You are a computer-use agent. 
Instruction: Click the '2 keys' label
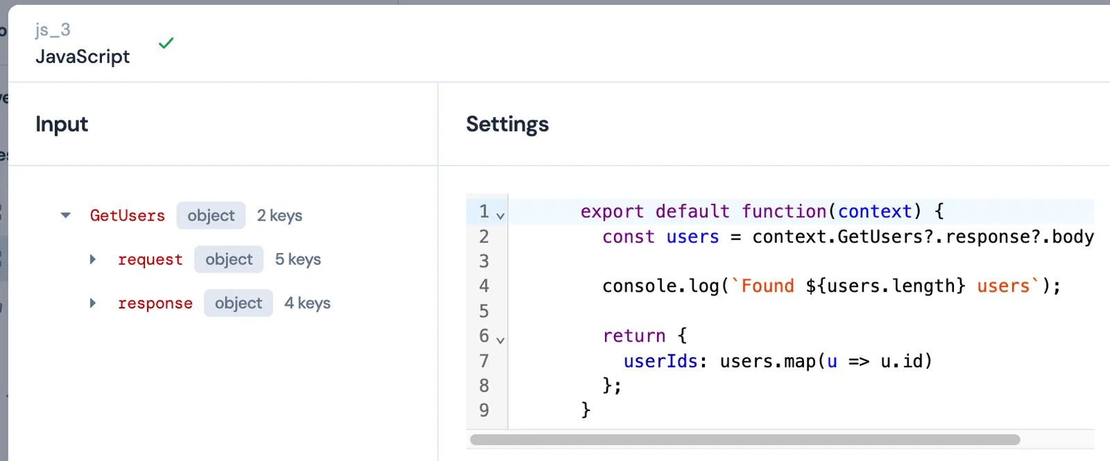pyautogui.click(x=280, y=216)
